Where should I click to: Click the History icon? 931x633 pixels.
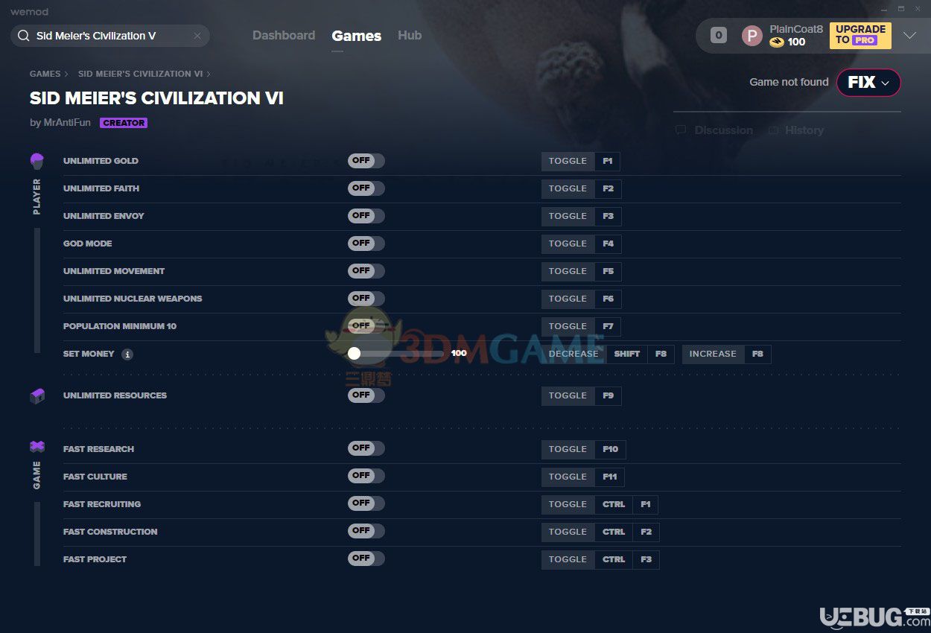(x=774, y=130)
